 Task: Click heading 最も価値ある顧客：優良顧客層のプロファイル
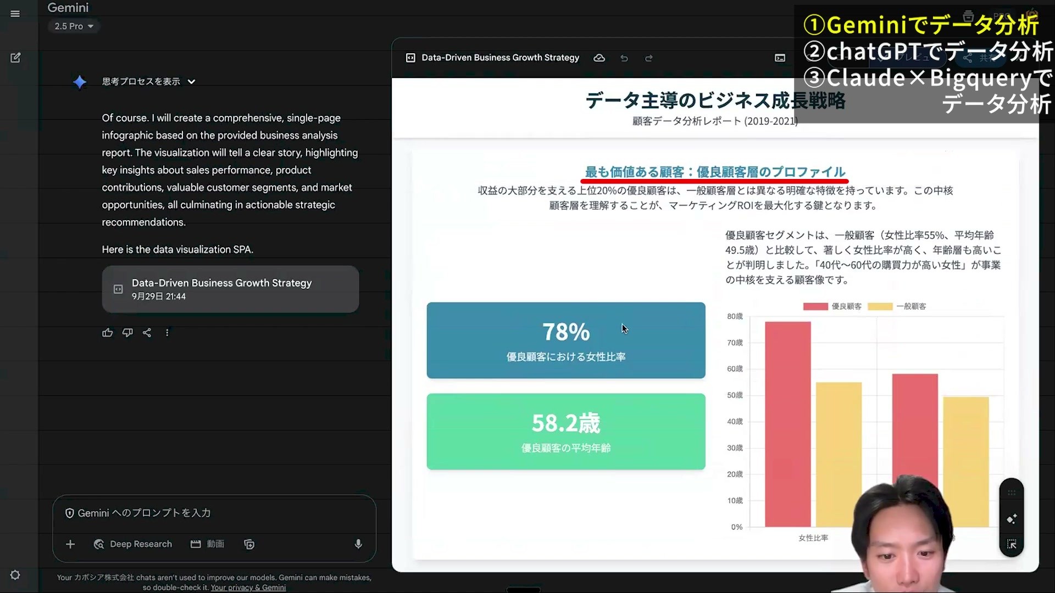(715, 172)
